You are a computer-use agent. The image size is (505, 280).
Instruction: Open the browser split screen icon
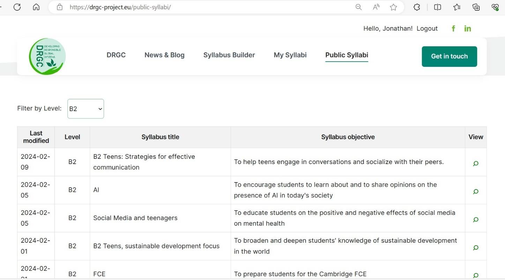tap(437, 7)
